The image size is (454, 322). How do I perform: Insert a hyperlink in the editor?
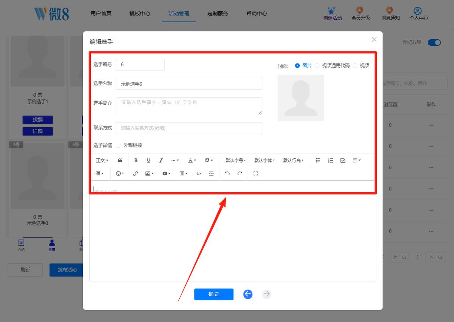[135, 173]
